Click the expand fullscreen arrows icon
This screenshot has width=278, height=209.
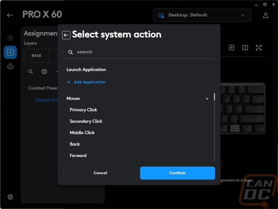[x=259, y=48]
